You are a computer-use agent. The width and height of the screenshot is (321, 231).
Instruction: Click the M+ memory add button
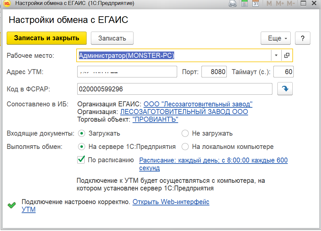pyautogui.click(x=280, y=3)
